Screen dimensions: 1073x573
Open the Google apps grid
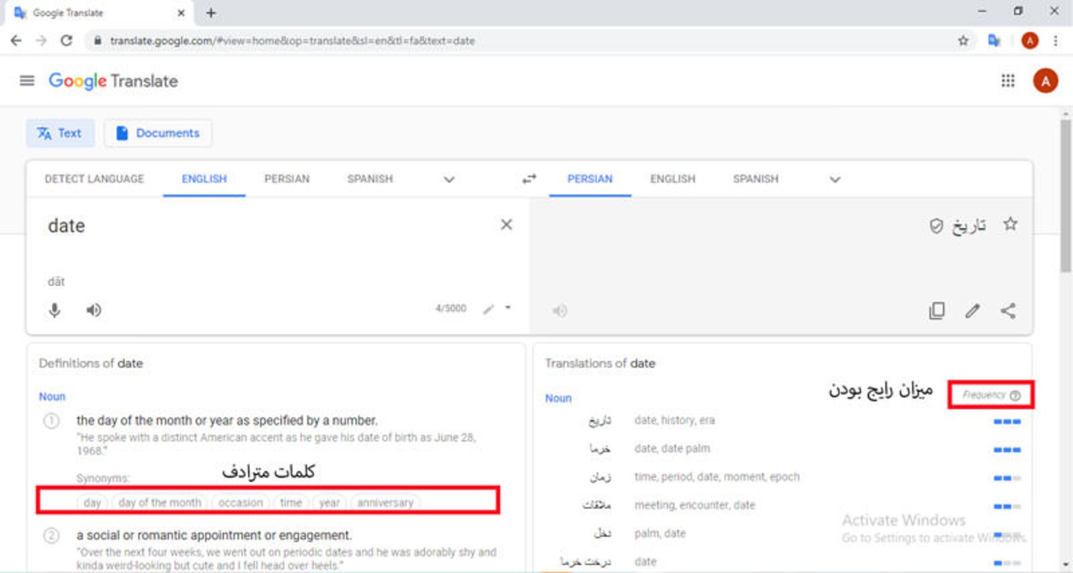point(1008,81)
